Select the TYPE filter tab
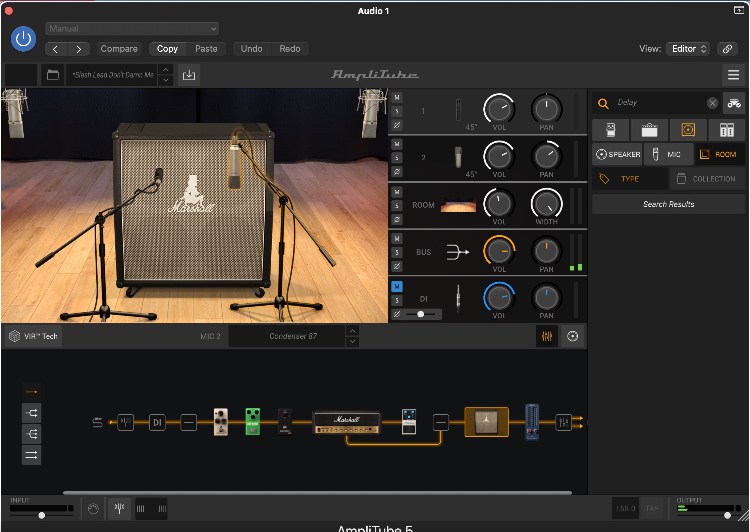This screenshot has height=532, width=750. click(630, 179)
